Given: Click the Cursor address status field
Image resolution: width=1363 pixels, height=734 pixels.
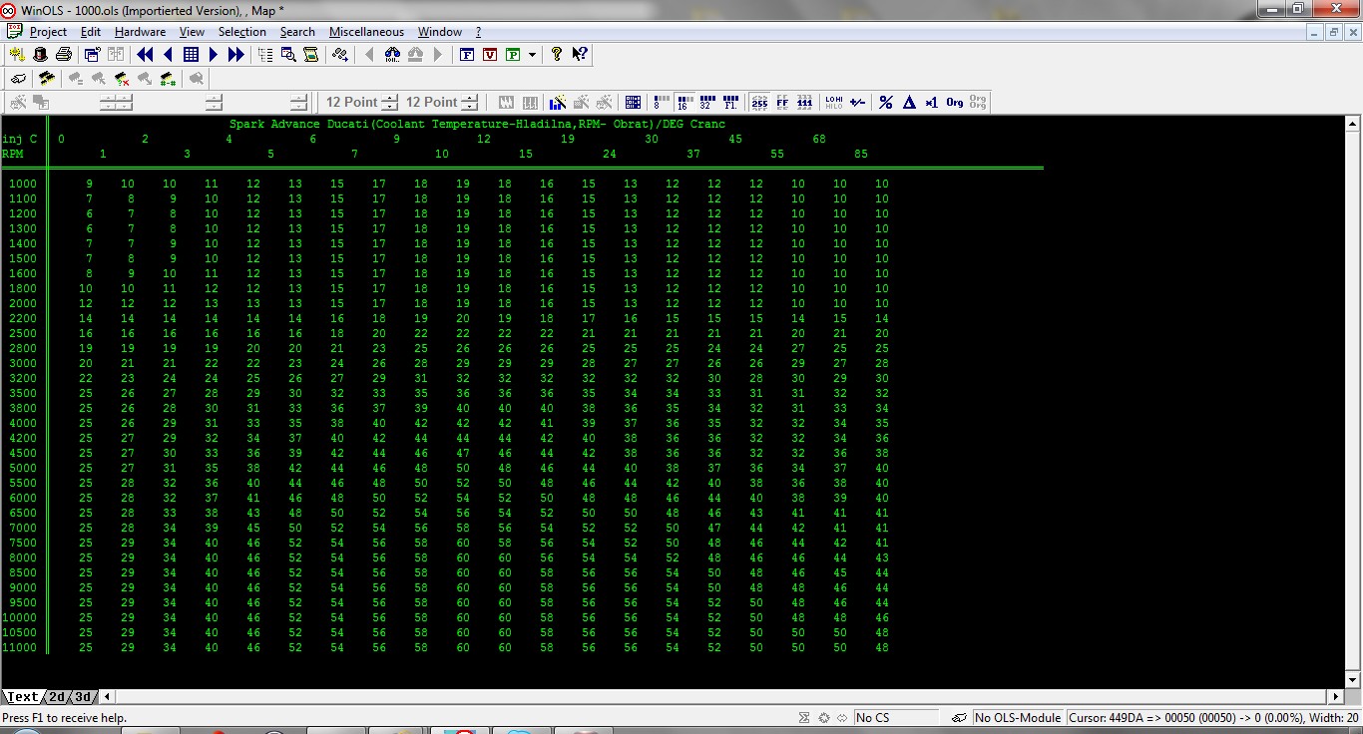Looking at the screenshot, I should coord(1212,717).
